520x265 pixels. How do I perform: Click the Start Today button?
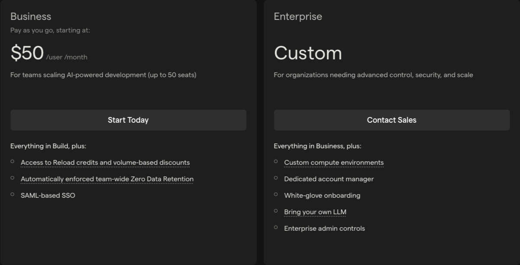pyautogui.click(x=128, y=120)
